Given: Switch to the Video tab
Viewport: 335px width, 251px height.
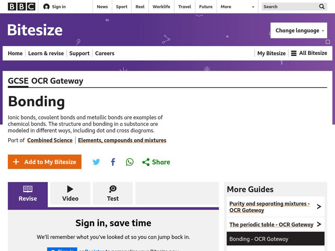Looking at the screenshot, I should click(70, 193).
